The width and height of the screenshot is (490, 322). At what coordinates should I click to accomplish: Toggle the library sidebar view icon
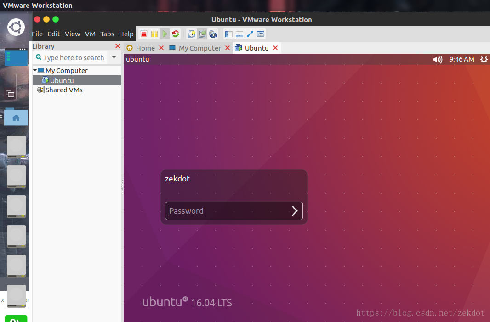229,34
